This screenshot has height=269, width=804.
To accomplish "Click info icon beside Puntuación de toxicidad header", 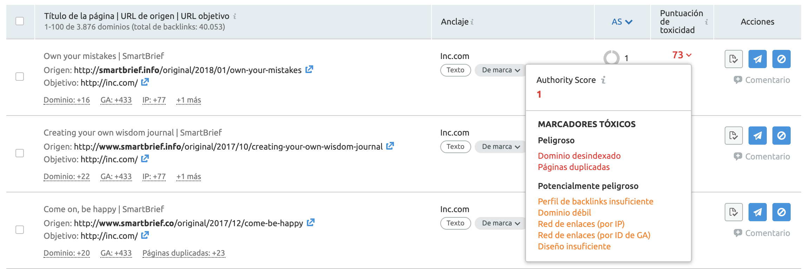I will click(706, 22).
